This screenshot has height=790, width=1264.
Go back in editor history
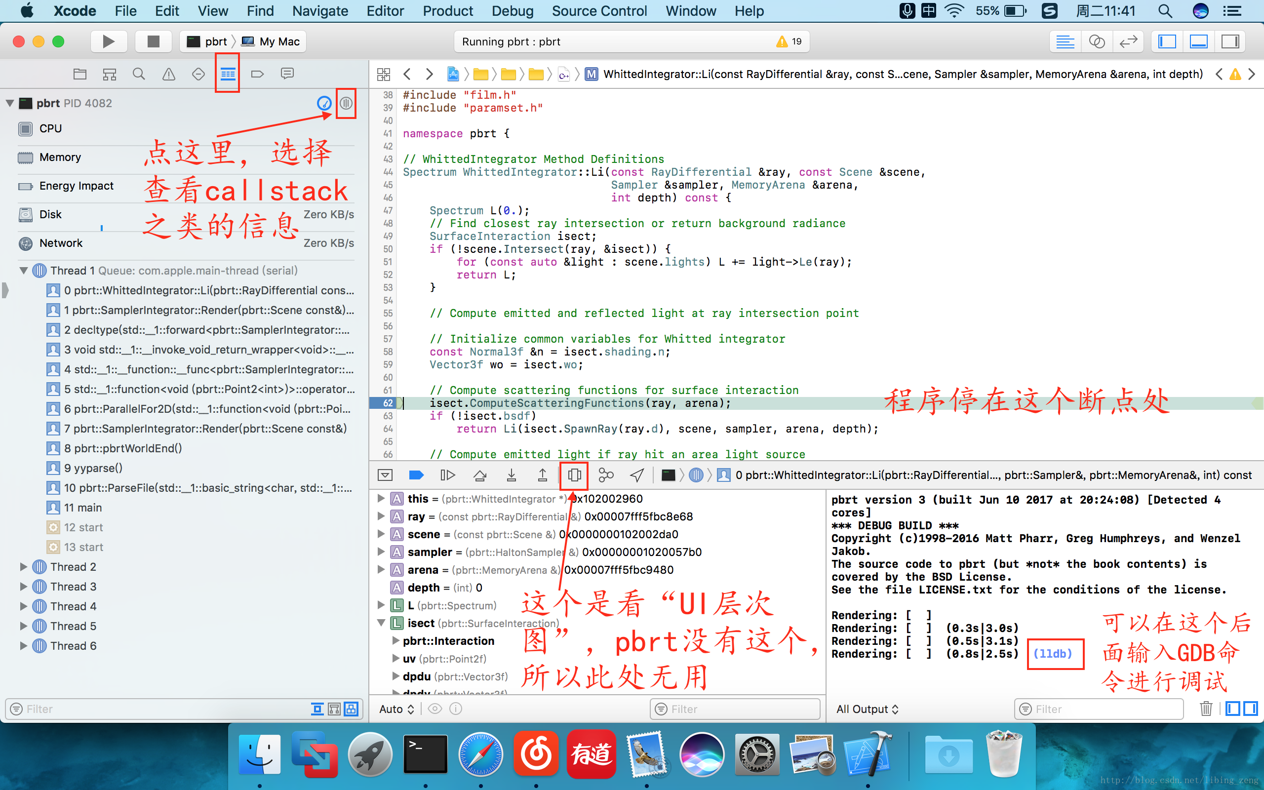407,74
